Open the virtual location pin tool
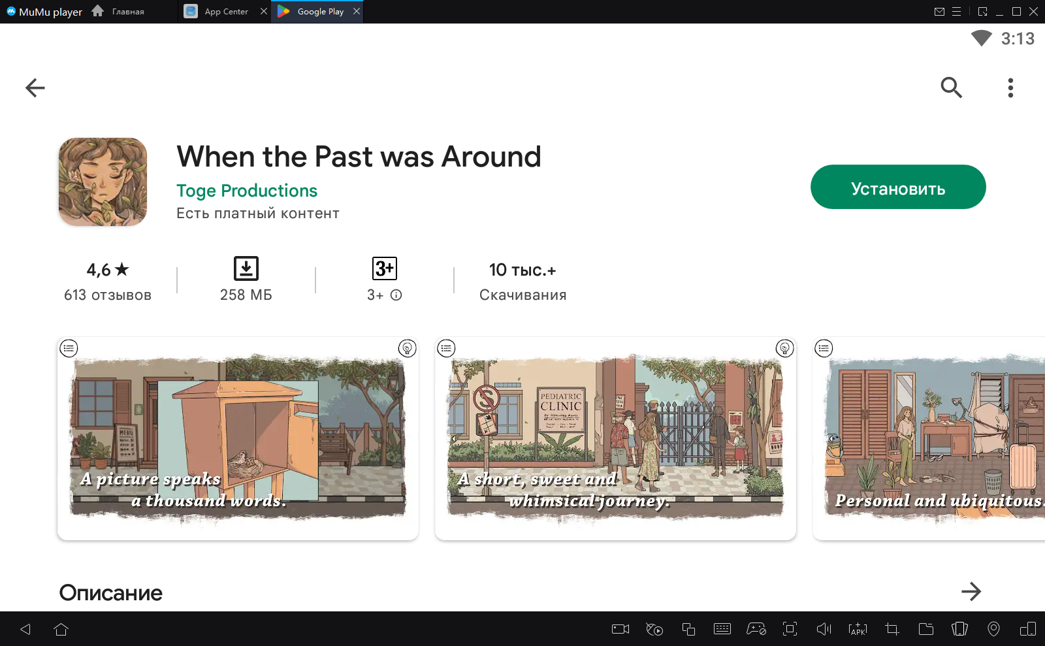The height and width of the screenshot is (646, 1045). point(993,629)
